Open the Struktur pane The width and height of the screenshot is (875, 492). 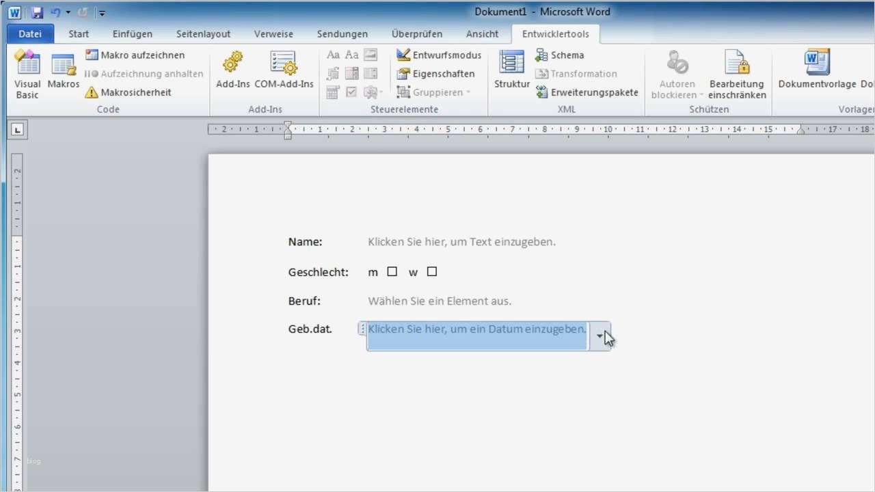point(511,68)
